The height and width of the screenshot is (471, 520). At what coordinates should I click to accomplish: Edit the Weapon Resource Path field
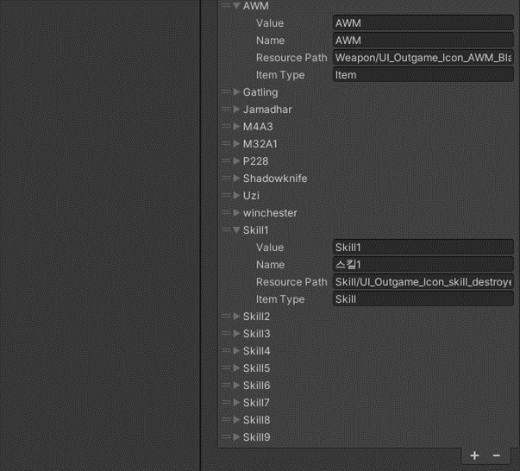tap(423, 58)
